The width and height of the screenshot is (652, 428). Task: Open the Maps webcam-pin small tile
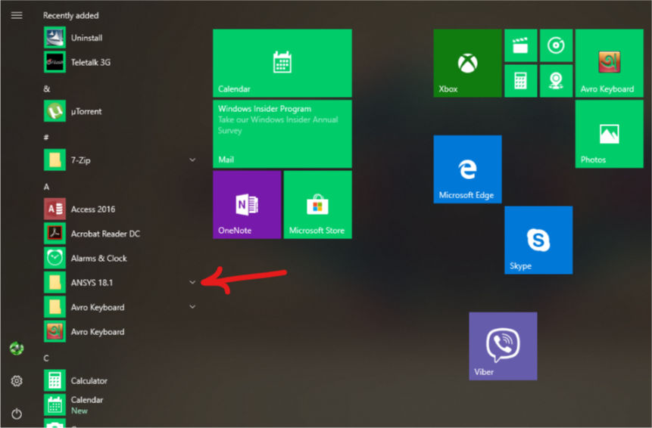tap(556, 81)
